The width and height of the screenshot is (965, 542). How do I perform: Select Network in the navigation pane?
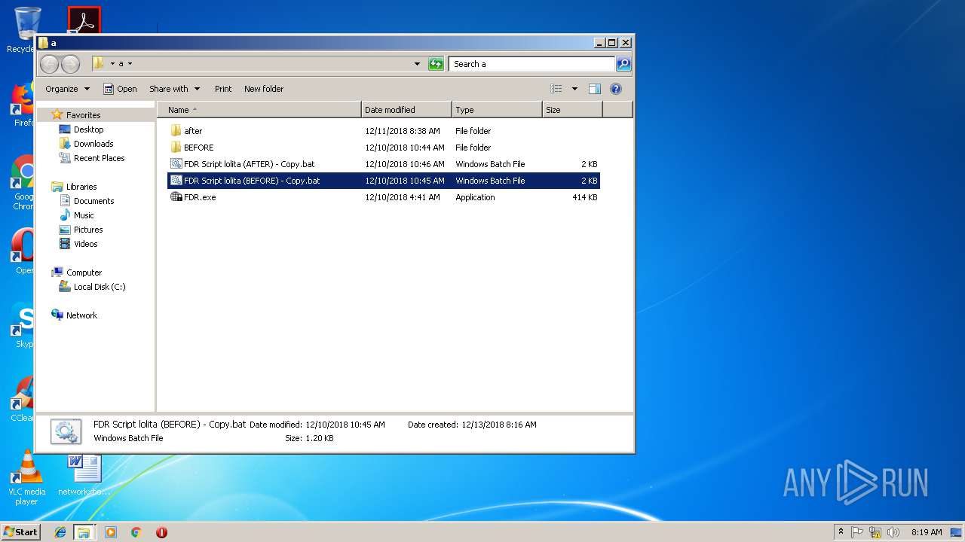81,315
